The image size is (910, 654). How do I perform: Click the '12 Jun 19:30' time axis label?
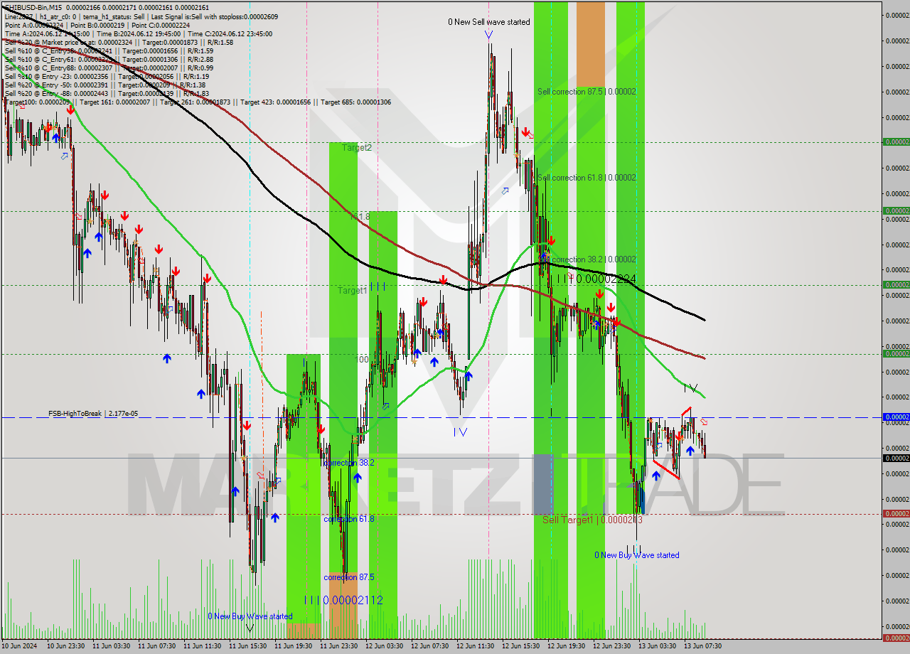coord(567,646)
